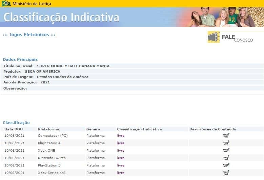Click the Ministério da Justiça header text

pyautogui.click(x=32, y=3)
